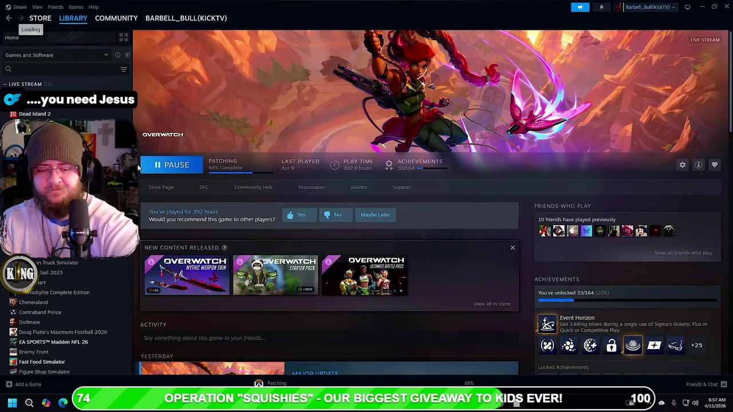
Task: Show the +25 more achievements
Action: coord(696,345)
